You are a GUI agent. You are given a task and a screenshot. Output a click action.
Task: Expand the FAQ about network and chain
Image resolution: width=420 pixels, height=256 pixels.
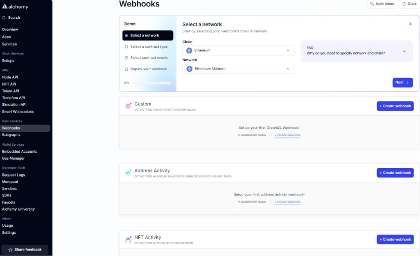pos(357,51)
